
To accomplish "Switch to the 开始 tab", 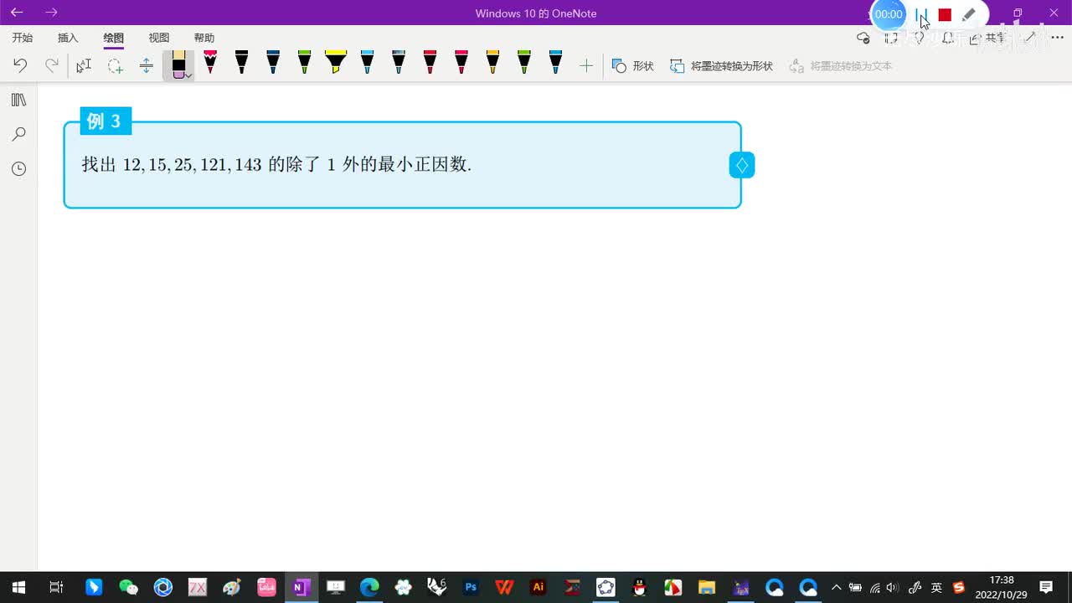I will 23,38.
